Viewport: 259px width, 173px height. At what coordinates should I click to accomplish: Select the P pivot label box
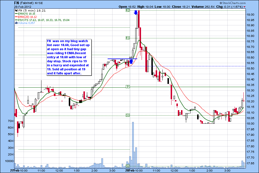pyautogui.click(x=128, y=86)
